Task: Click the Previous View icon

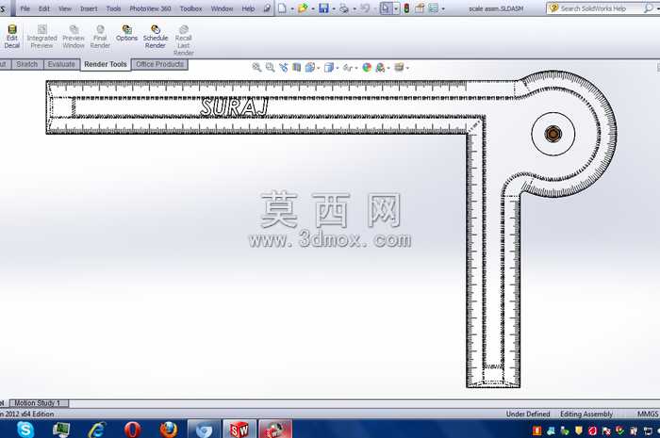Action: pyautogui.click(x=283, y=67)
